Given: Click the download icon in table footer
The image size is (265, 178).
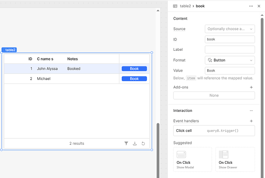Looking at the screenshot, I should [x=135, y=143].
